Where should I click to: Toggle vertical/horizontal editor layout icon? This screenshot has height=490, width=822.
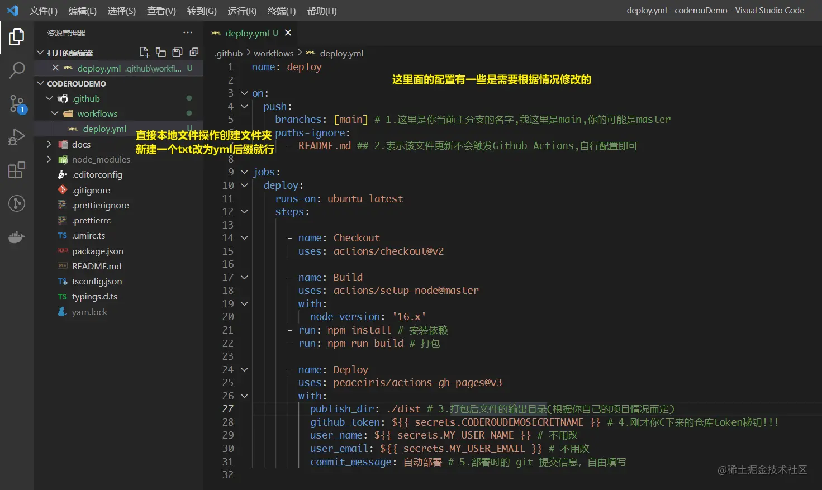coord(161,52)
